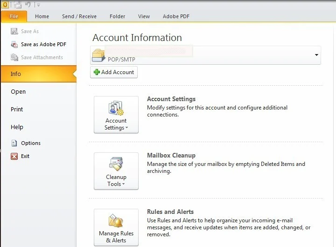Image resolution: width=336 pixels, height=247 pixels.
Task: Open the Cleanup Tools dropdown button
Action: [116, 171]
